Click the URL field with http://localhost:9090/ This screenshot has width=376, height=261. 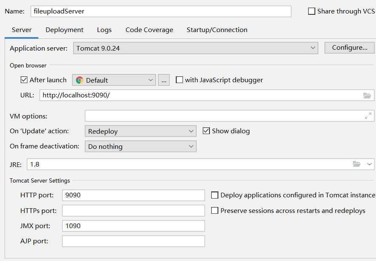pos(207,95)
